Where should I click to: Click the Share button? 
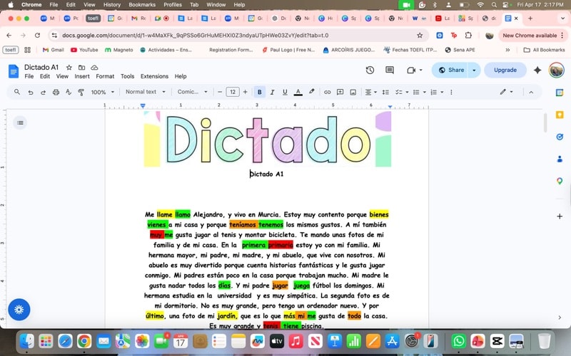click(x=452, y=70)
